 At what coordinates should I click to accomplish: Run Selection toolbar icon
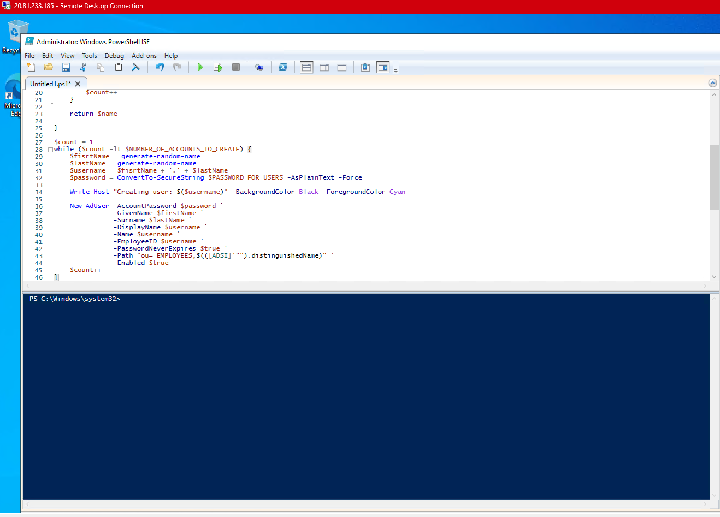tap(218, 67)
